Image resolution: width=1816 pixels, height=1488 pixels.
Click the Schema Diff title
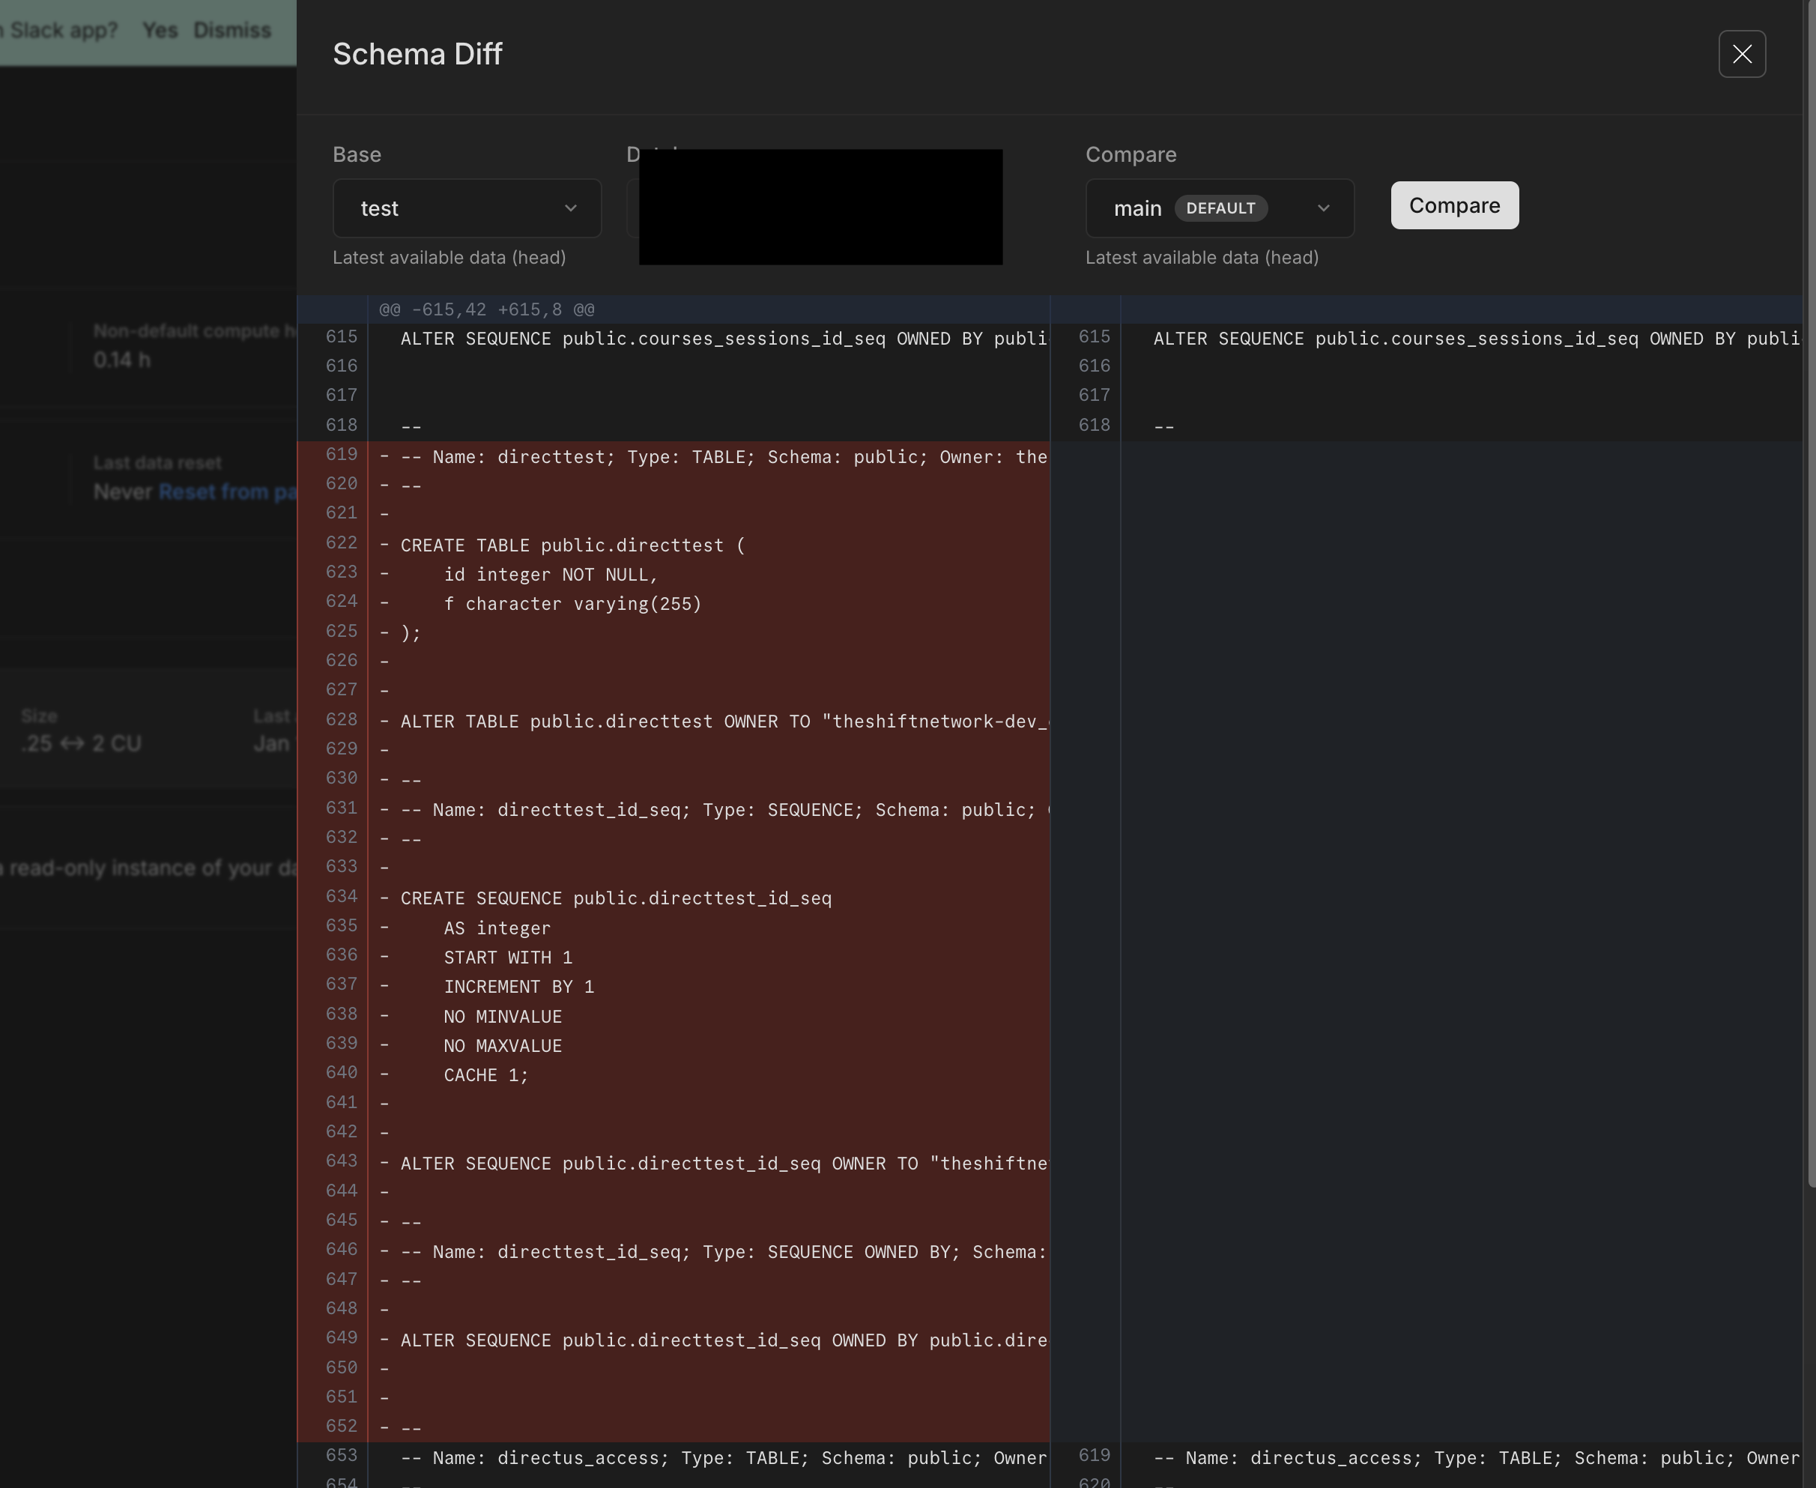pos(417,54)
